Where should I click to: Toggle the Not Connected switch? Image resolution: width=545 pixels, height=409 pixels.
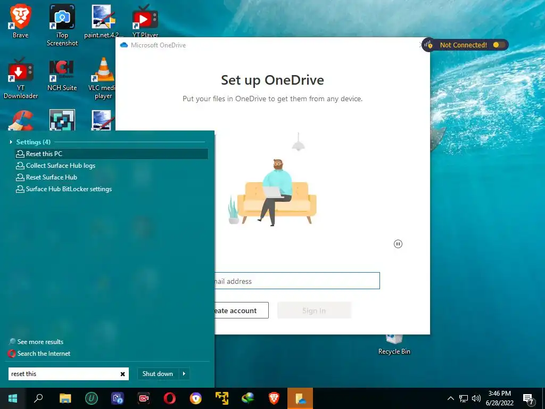click(499, 45)
